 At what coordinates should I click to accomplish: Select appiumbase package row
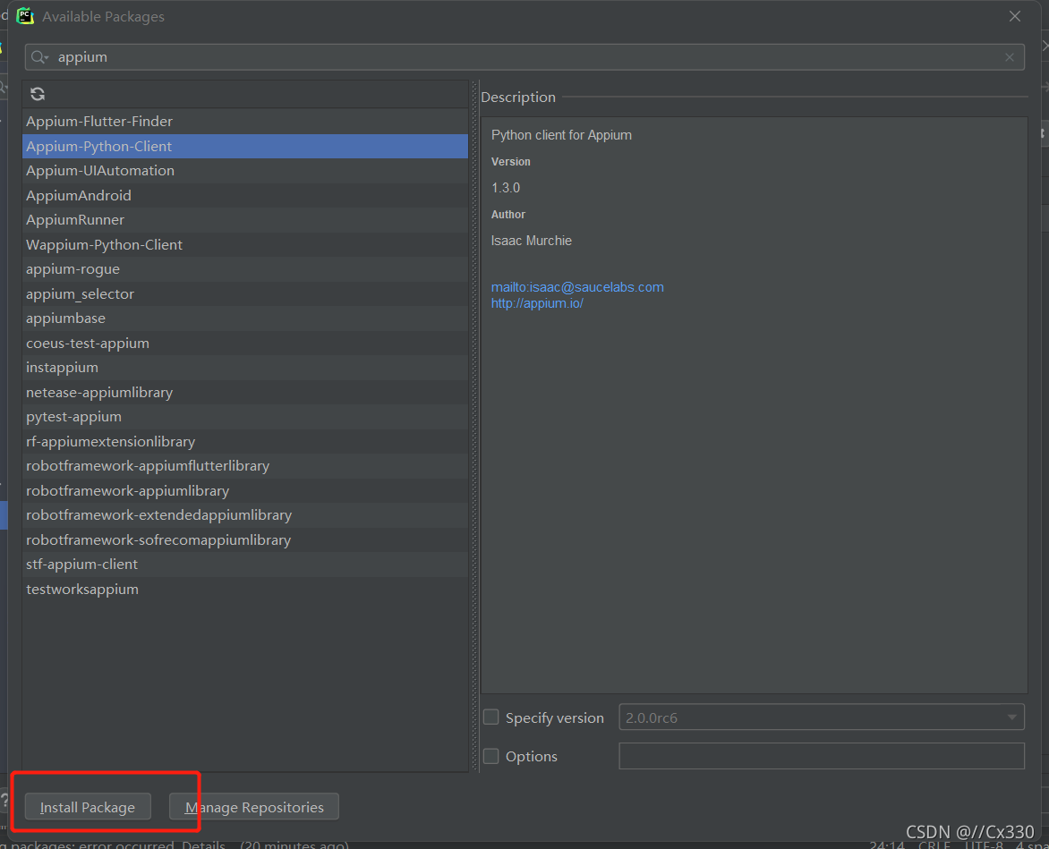(245, 318)
